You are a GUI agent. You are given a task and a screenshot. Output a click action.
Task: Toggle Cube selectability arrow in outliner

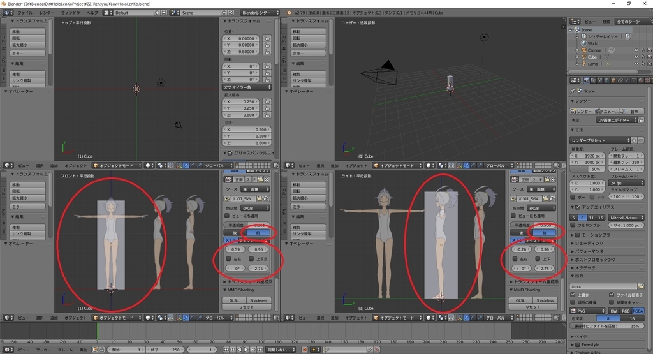coord(643,57)
